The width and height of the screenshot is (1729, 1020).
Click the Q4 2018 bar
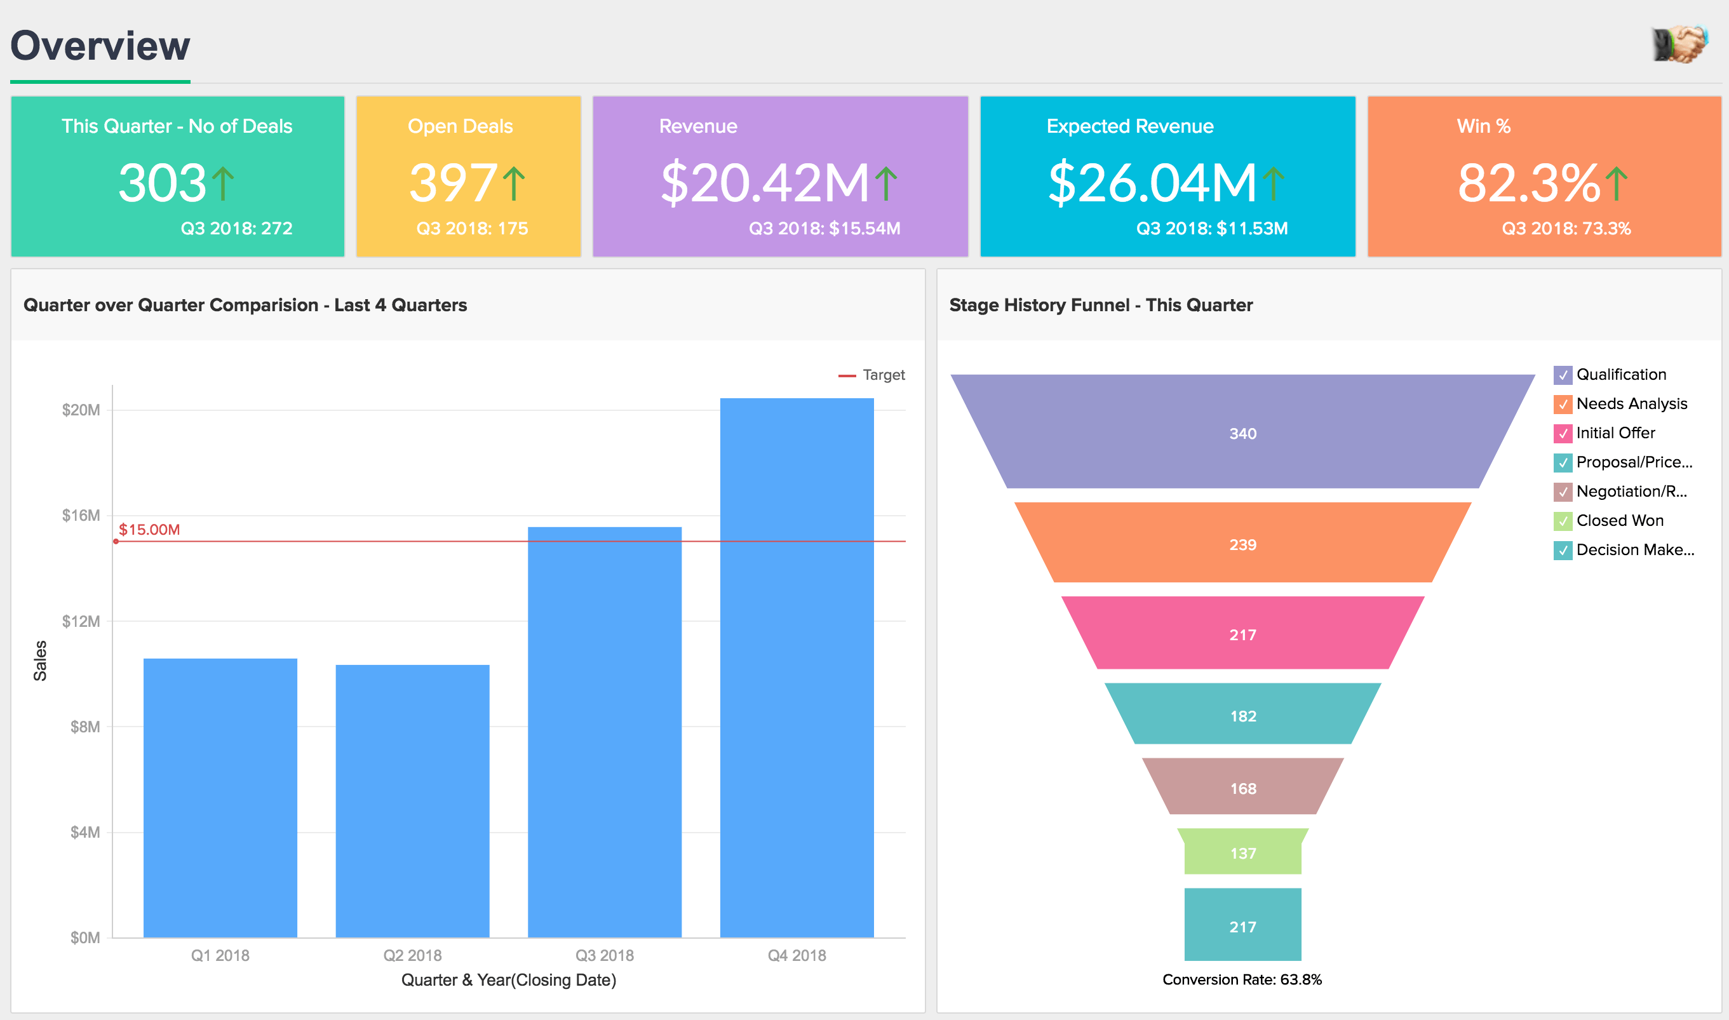tap(797, 667)
